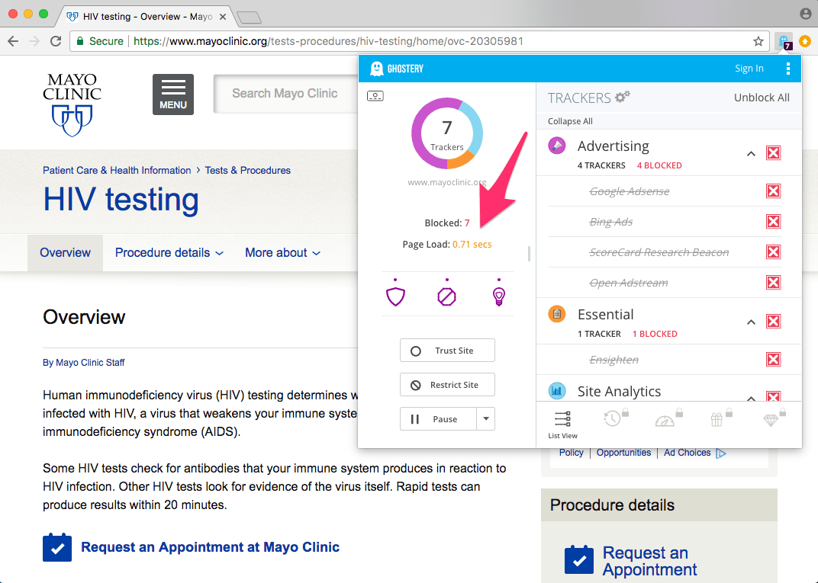The image size is (818, 583).
Task: Open the Pause duration dropdown arrow
Action: point(486,419)
